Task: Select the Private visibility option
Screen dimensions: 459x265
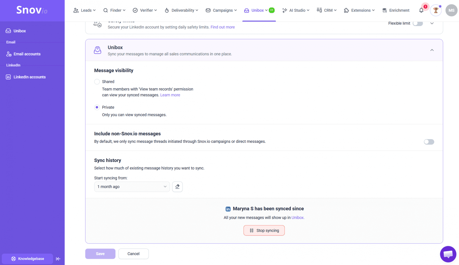Action: [x=97, y=107]
